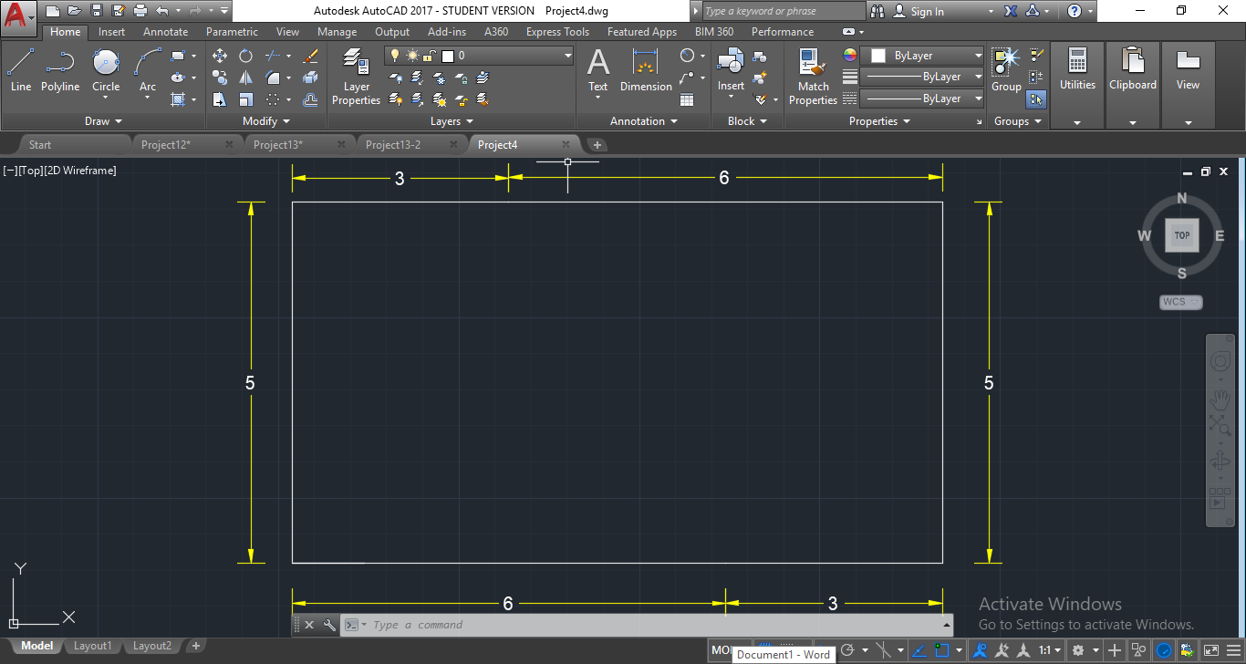1246x664 pixels.
Task: Switch to the Project13-2 drawing tab
Action: click(392, 144)
